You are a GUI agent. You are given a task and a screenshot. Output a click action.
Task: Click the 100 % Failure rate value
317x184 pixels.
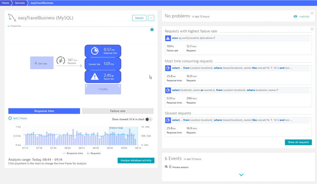coord(170,46)
